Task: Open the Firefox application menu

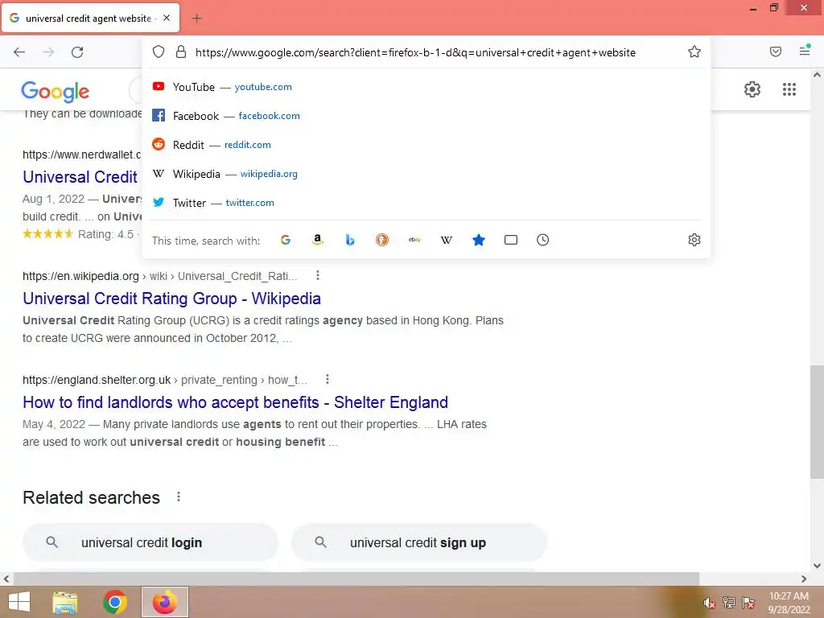Action: pos(805,51)
